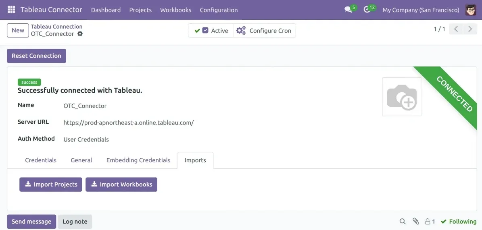Viewport: 482px width, 230px height.
Task: Click the Send message button
Action: pyautogui.click(x=31, y=222)
